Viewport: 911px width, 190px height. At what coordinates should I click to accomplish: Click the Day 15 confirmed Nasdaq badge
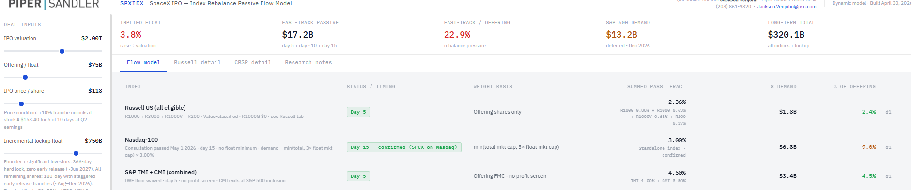tap(404, 147)
